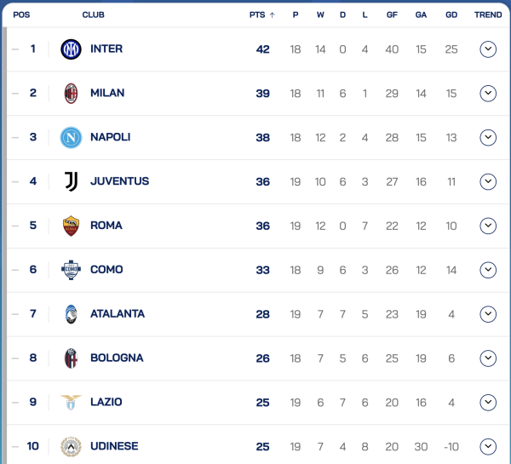Open the trend dropdown for Como

pos(488,270)
